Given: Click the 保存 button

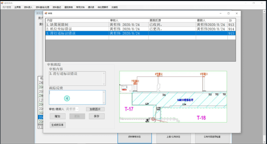Looking at the screenshot, I should pos(97,116).
